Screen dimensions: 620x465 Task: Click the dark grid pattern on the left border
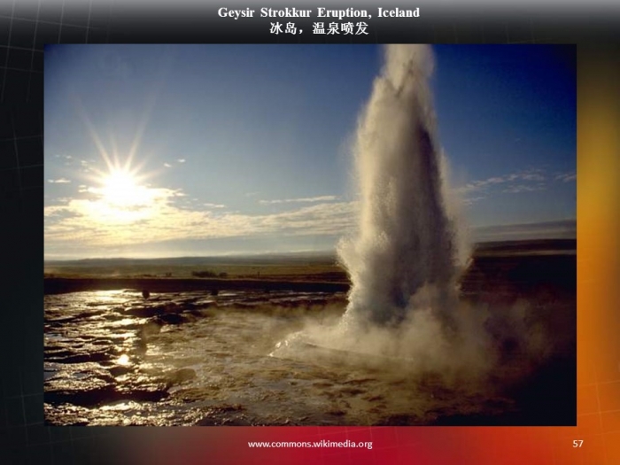point(21,221)
